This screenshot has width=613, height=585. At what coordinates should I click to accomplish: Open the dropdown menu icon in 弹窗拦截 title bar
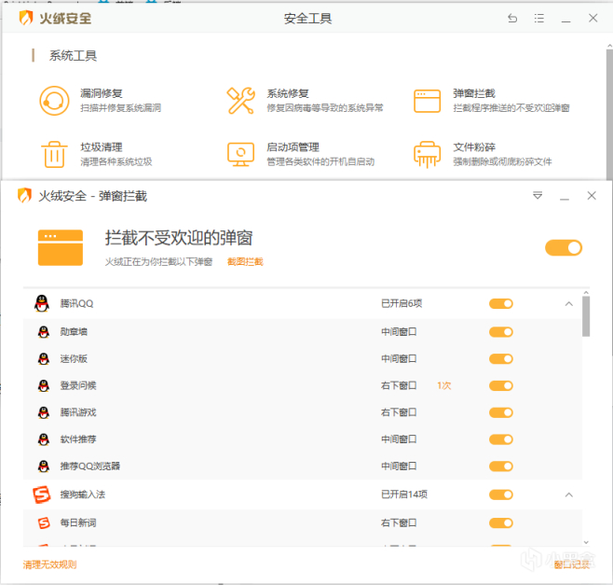tap(538, 195)
